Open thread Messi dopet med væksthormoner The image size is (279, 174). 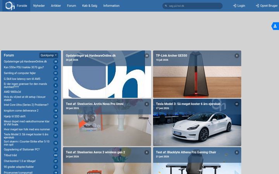(x=27, y=123)
